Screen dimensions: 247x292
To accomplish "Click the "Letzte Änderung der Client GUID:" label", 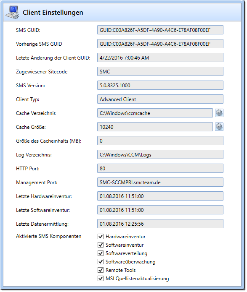I will point(53,58).
